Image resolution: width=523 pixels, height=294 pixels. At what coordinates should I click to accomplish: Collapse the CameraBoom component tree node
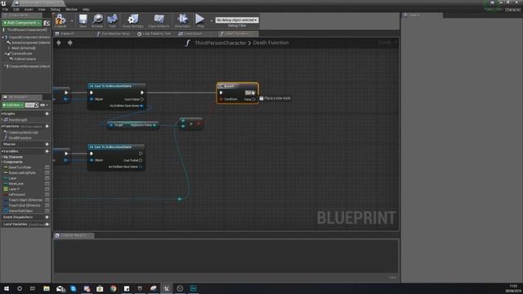pyautogui.click(x=6, y=53)
